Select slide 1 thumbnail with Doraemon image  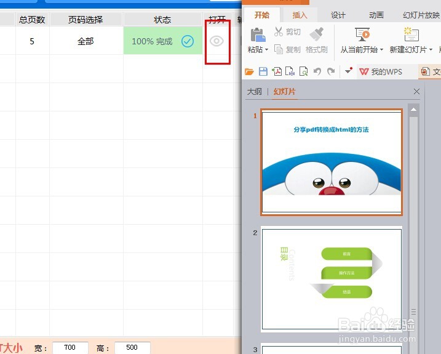(332, 162)
